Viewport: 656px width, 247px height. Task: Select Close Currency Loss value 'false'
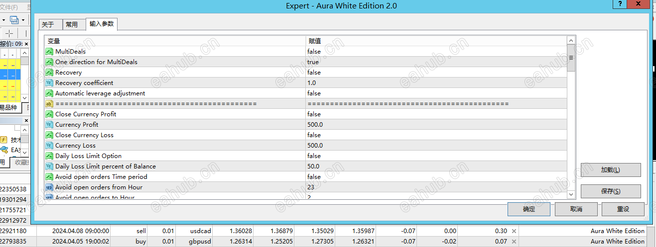314,135
